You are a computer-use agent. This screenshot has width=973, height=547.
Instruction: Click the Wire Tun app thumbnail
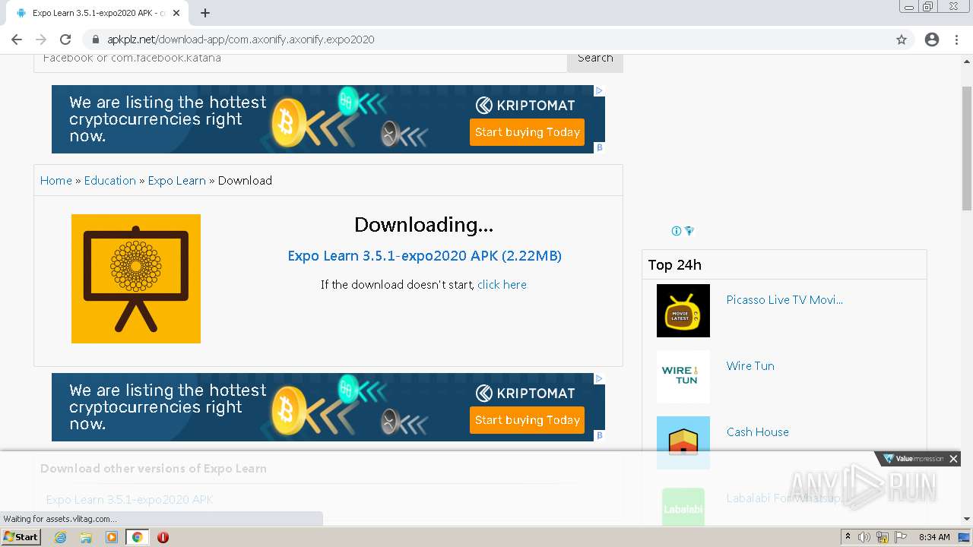683,377
